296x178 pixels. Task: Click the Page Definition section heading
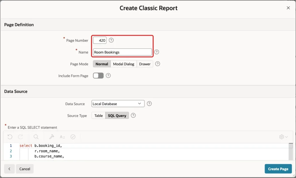(x=19, y=25)
